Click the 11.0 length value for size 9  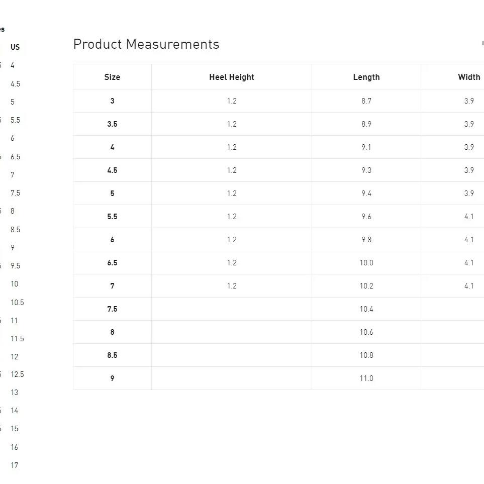tap(366, 378)
